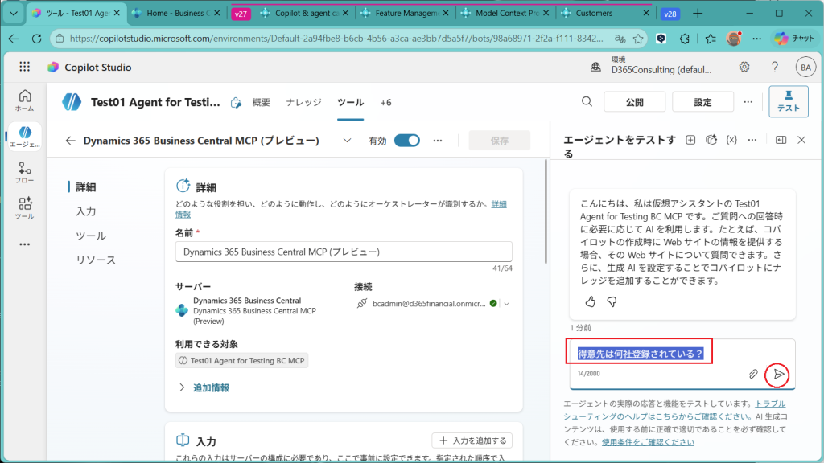Click the thumbs up feedback icon
The width and height of the screenshot is (824, 463).
click(590, 301)
